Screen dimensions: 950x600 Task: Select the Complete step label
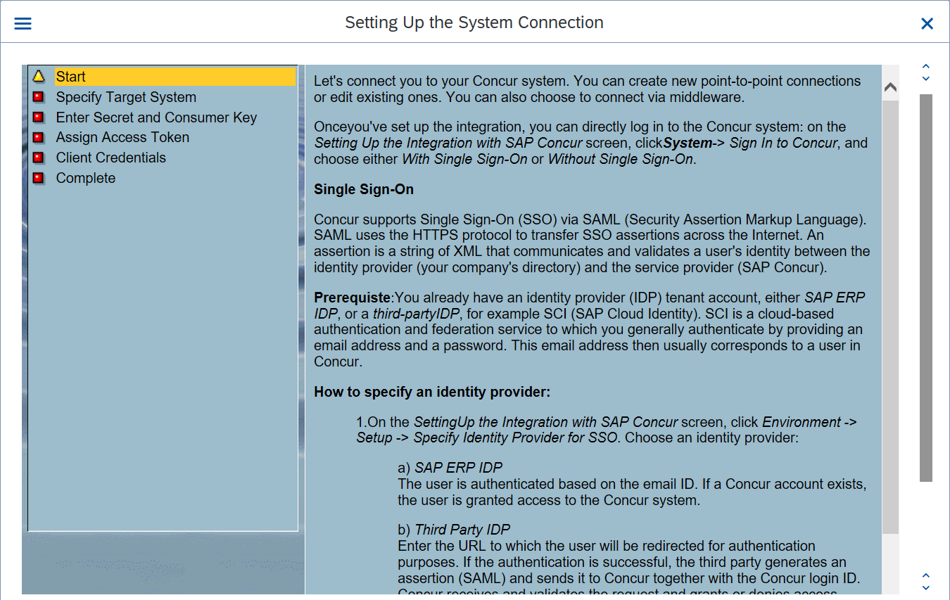(x=86, y=178)
